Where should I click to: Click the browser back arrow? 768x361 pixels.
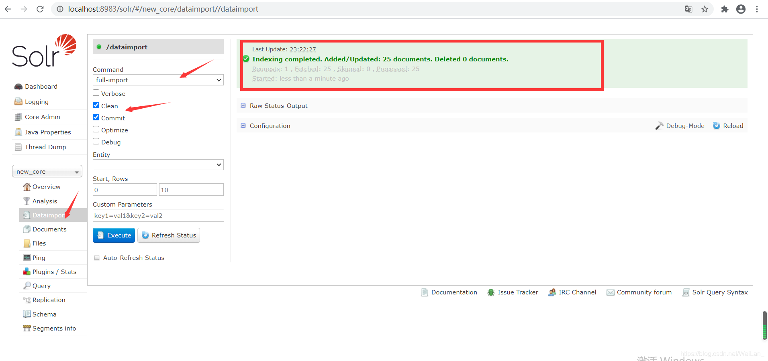coord(8,9)
